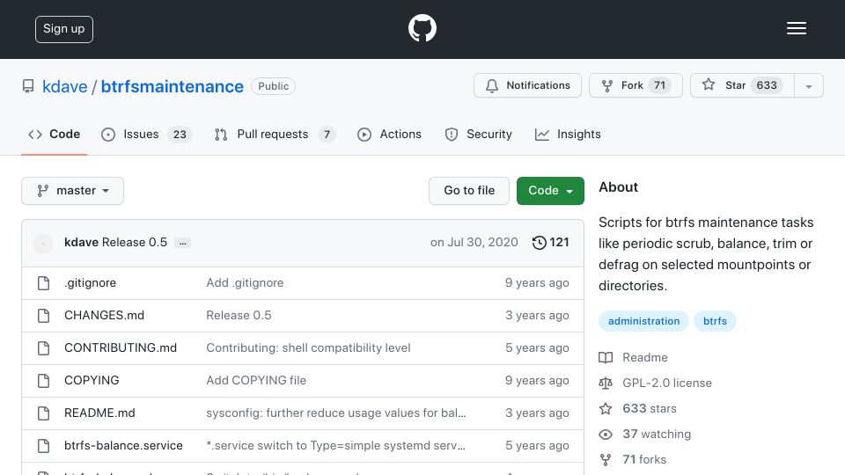The height and width of the screenshot is (475, 845).
Task: Open the btrfsmaintenance repository link
Action: [172, 86]
